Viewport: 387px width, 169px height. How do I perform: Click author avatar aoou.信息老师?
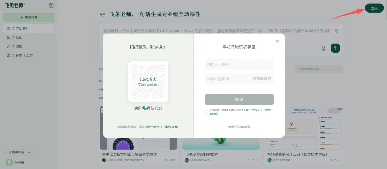point(187,160)
